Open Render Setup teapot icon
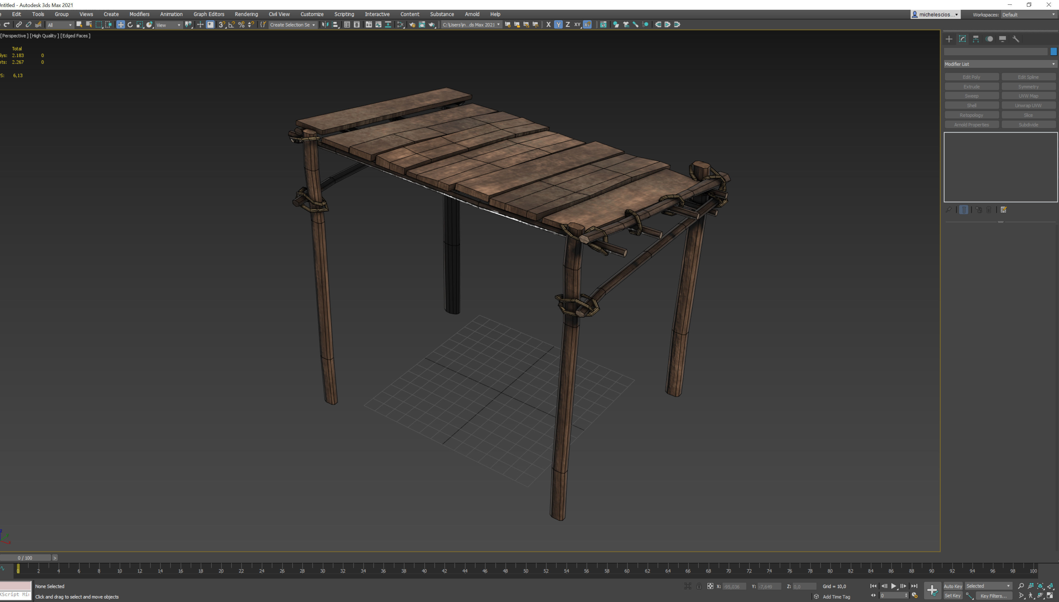 click(412, 25)
